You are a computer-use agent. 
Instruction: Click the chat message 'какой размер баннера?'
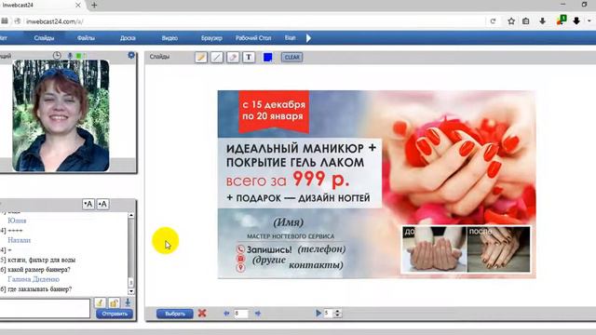[39, 270]
